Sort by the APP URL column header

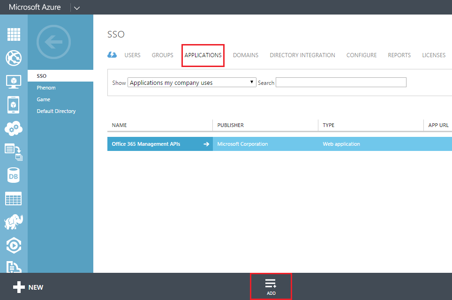[438, 125]
